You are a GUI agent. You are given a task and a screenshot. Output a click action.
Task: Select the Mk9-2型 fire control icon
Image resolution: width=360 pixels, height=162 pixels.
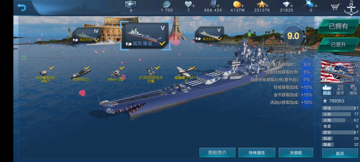click(116, 74)
